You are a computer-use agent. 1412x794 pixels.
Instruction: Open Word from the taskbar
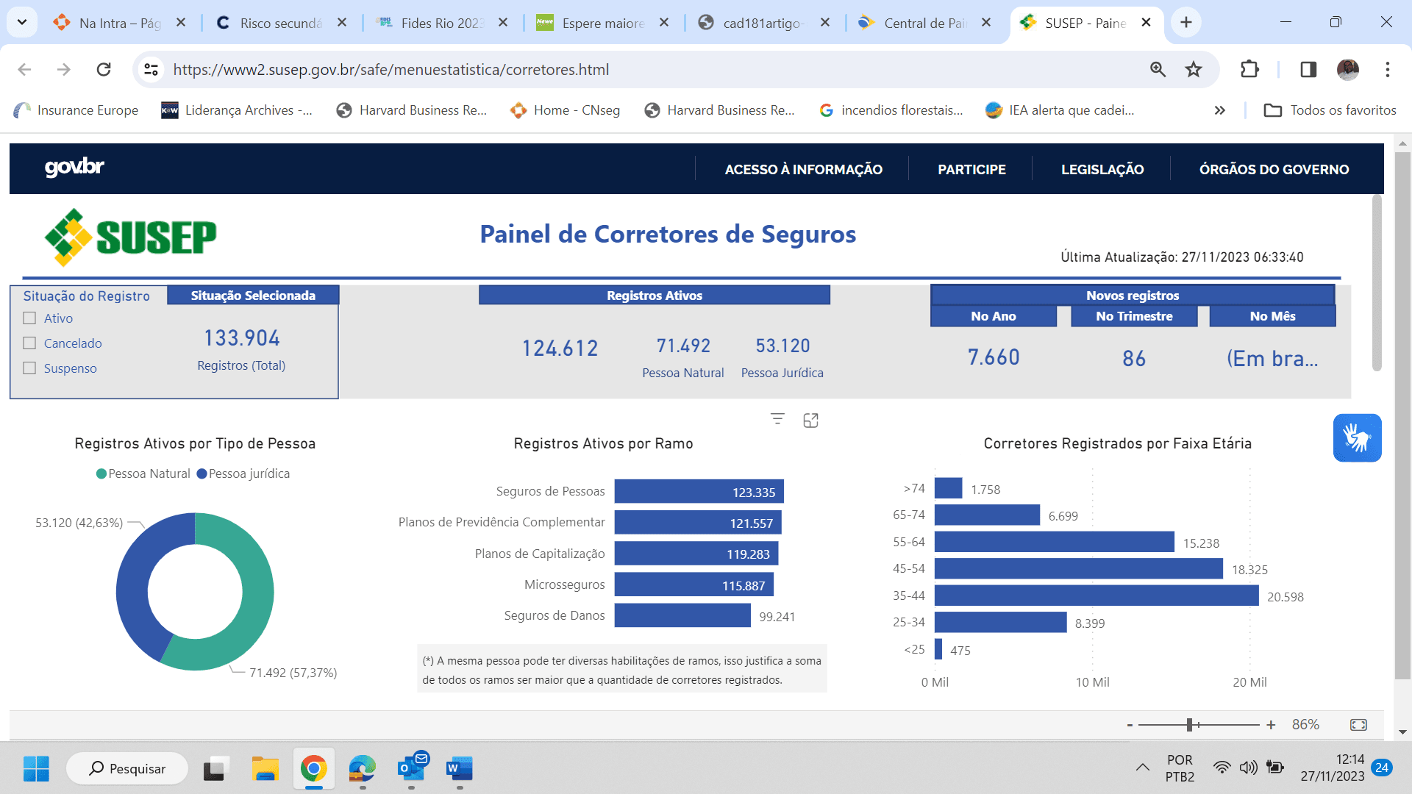pyautogui.click(x=459, y=769)
